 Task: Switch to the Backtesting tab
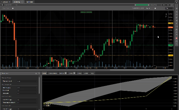(x=18, y=2)
